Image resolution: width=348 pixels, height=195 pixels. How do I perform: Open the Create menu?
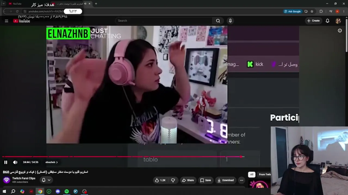pos(313,21)
